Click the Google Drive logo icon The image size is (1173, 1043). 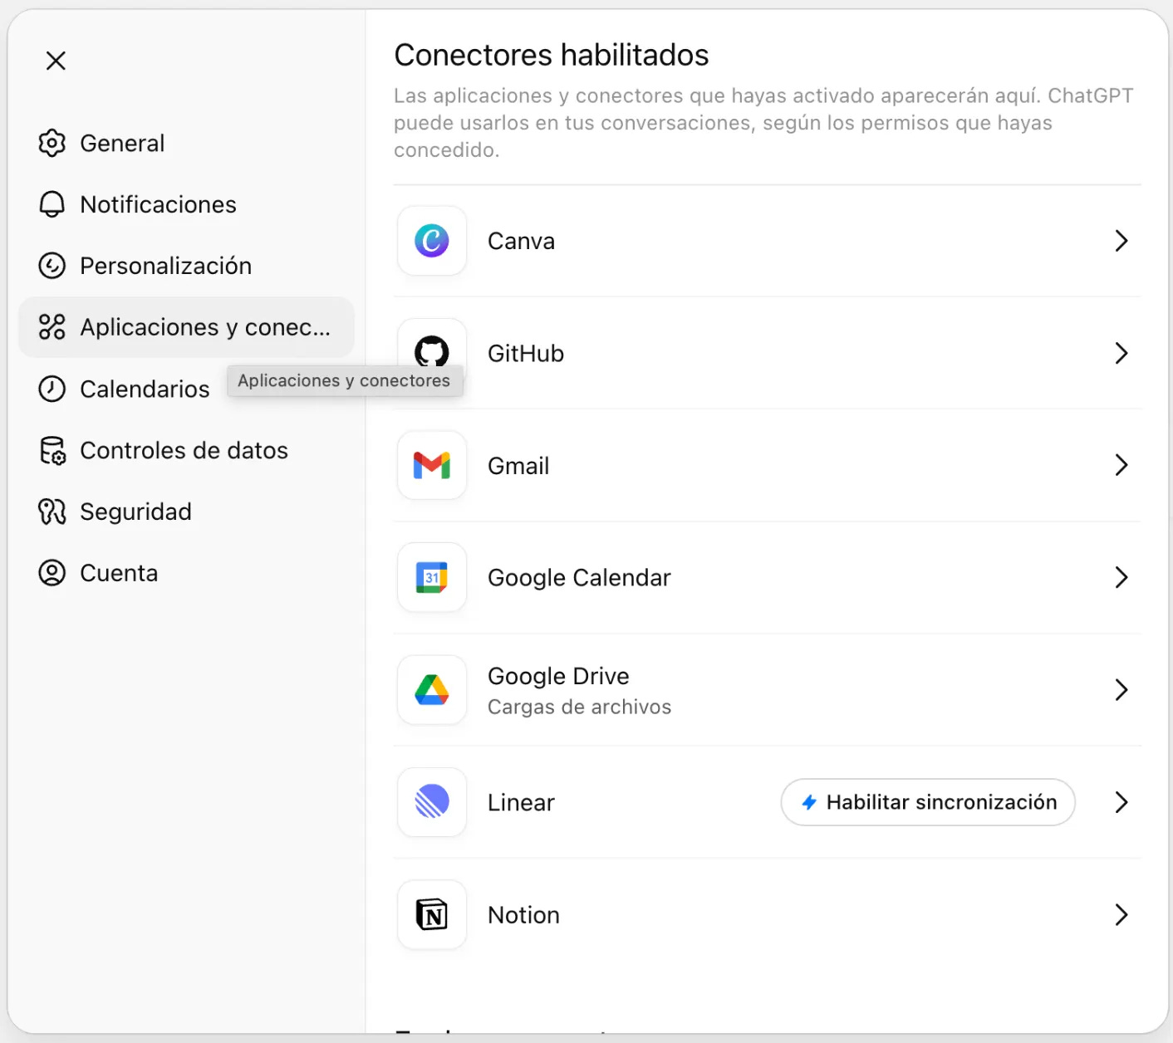click(432, 689)
